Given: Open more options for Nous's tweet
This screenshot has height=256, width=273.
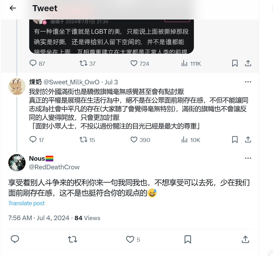Looking at the screenshot, I should click(x=248, y=158).
